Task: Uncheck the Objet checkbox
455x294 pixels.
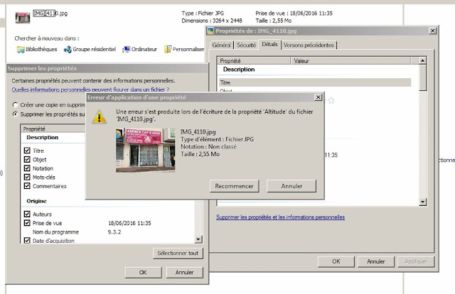Action: (27, 160)
